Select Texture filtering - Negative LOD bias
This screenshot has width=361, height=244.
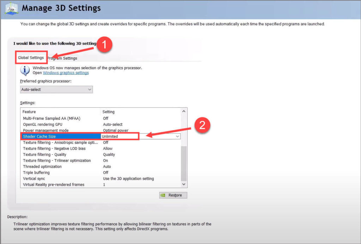[54, 149]
